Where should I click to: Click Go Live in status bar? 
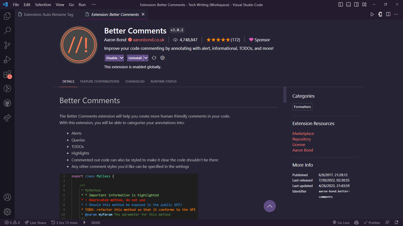pyautogui.click(x=341, y=222)
